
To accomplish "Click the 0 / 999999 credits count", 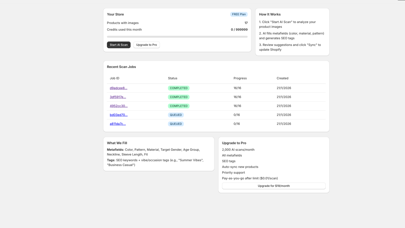I will (x=239, y=30).
